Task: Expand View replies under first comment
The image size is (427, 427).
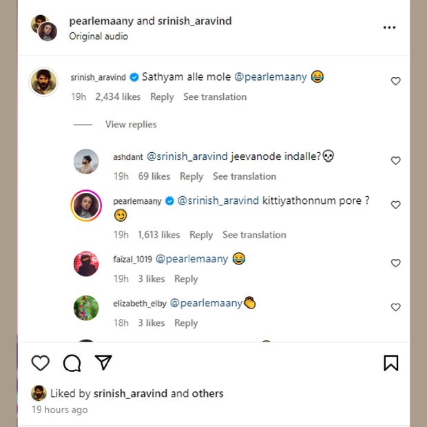Action: point(131,125)
